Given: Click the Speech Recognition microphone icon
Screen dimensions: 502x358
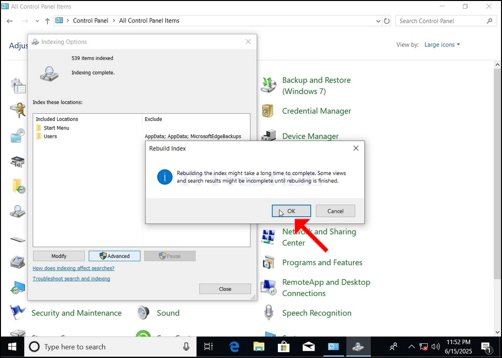Looking at the screenshot, I should point(268,312).
